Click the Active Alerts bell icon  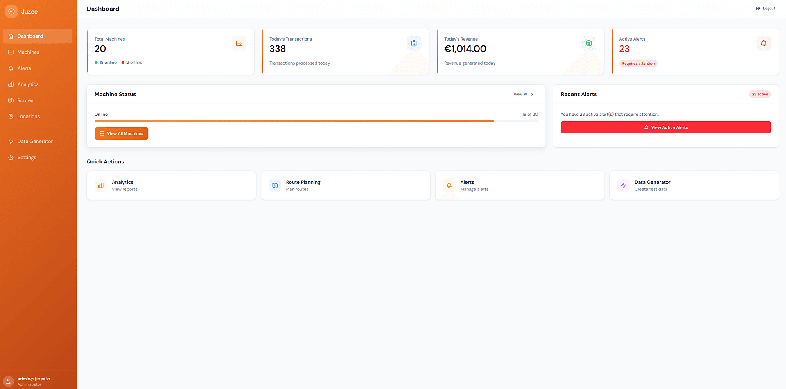763,43
